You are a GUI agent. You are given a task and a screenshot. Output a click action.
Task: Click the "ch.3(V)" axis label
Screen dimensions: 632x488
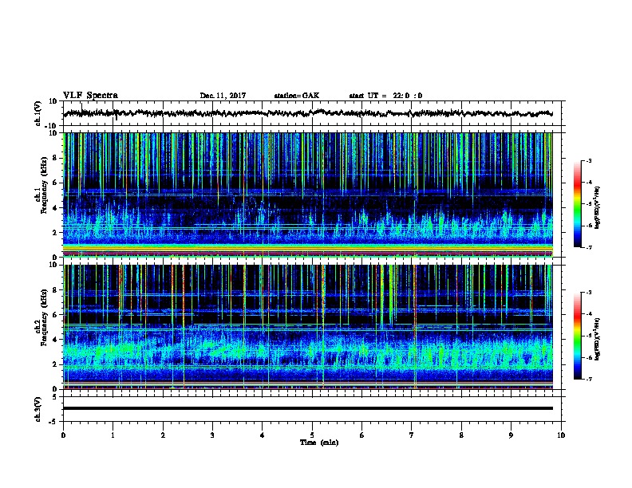point(38,409)
